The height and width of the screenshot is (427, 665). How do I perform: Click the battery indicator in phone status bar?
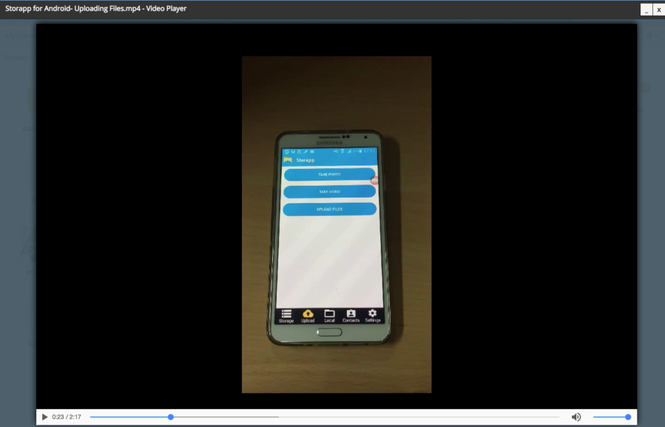pyautogui.click(x=360, y=150)
